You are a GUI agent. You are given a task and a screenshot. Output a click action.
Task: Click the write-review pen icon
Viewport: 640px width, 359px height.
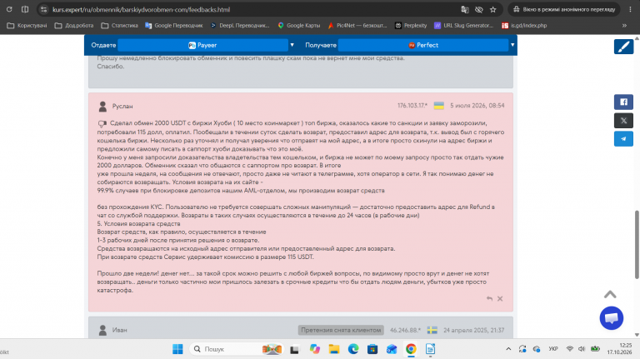(623, 47)
